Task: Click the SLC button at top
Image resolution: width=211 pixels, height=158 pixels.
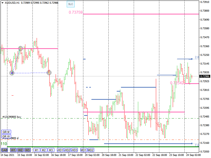Action: [x=70, y=4]
